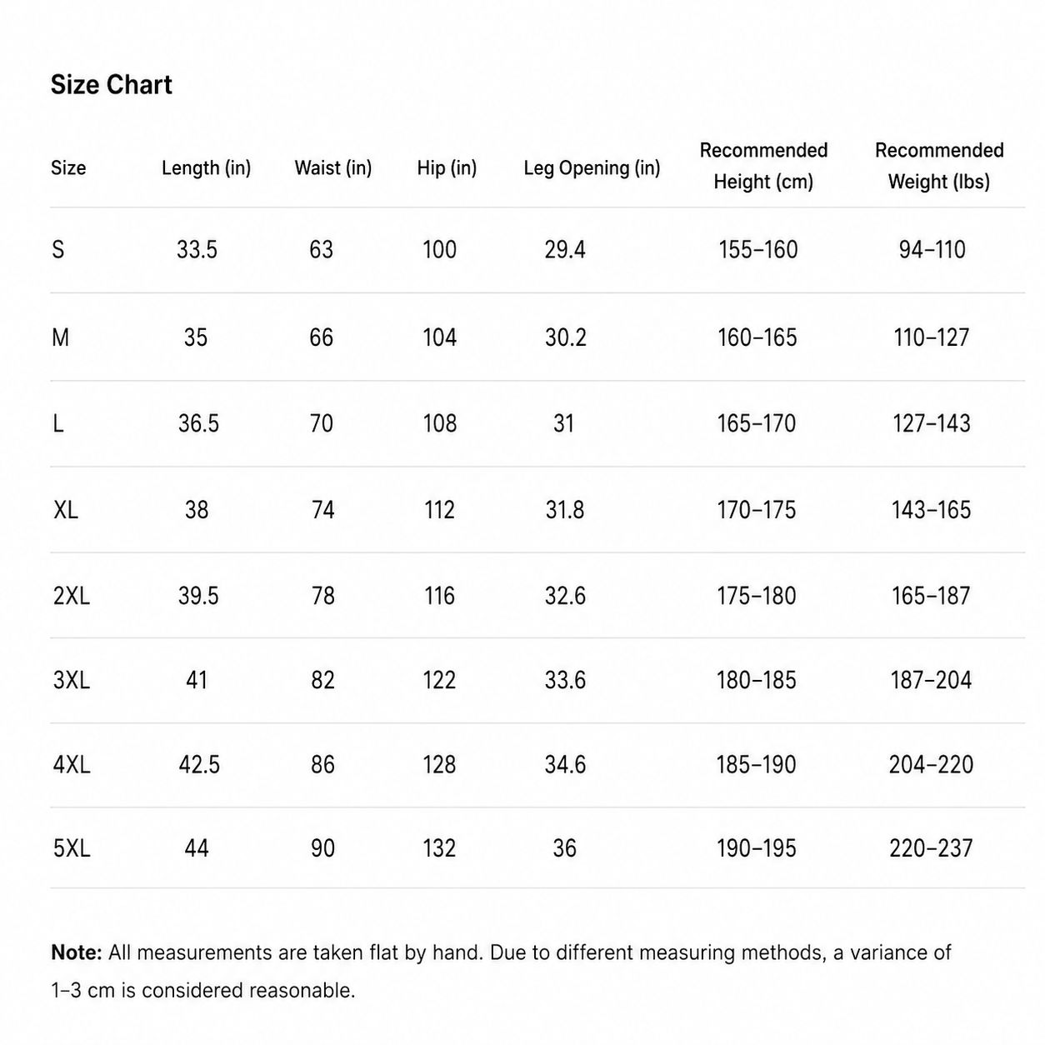The width and height of the screenshot is (1045, 1045).
Task: Click the 33.5 length value for S
Action: (197, 249)
